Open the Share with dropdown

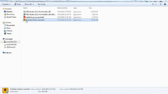coord(29,4)
